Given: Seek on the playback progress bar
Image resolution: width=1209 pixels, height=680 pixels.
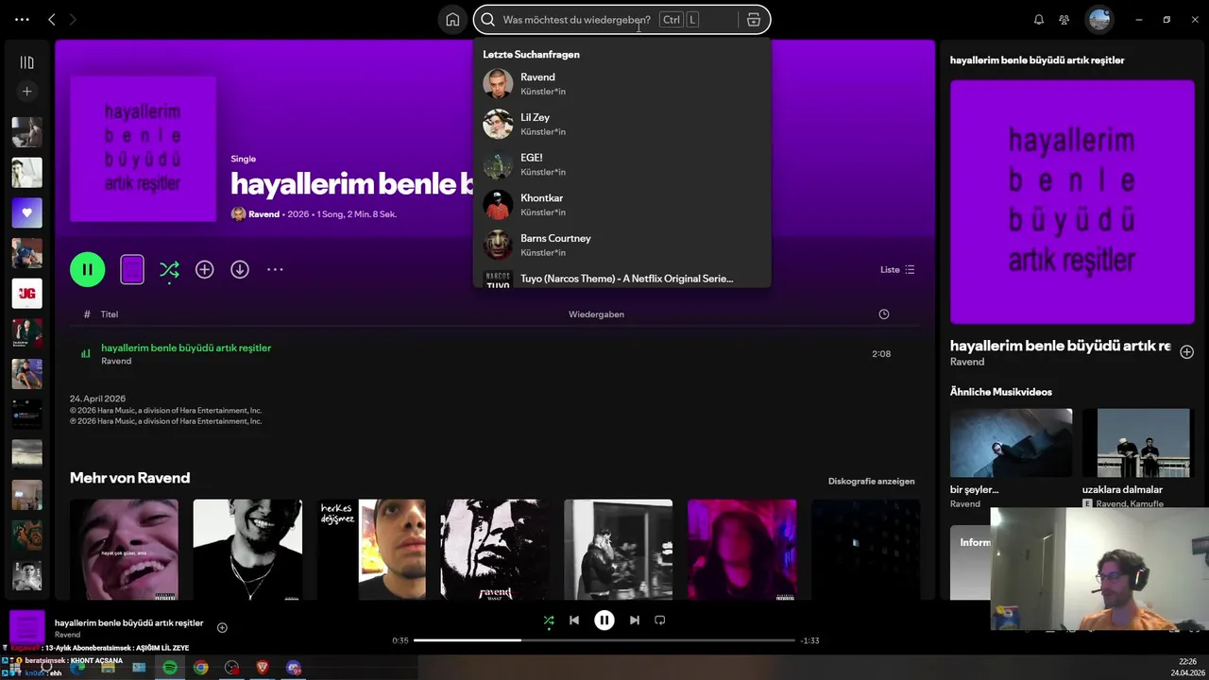Looking at the screenshot, I should tap(604, 640).
